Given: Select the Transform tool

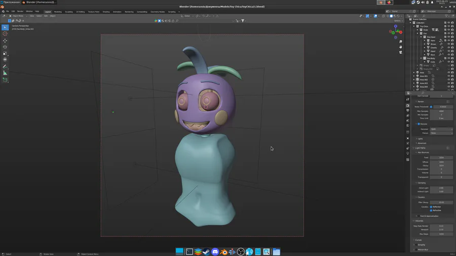Looking at the screenshot, I should [x=5, y=60].
